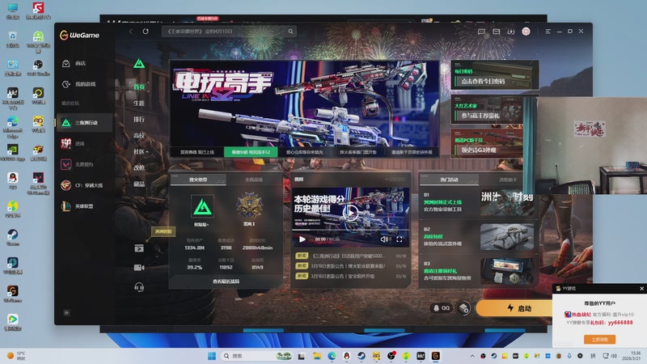Go back with the navigation arrow
Screen dimensions: 647x364
[x=131, y=32]
